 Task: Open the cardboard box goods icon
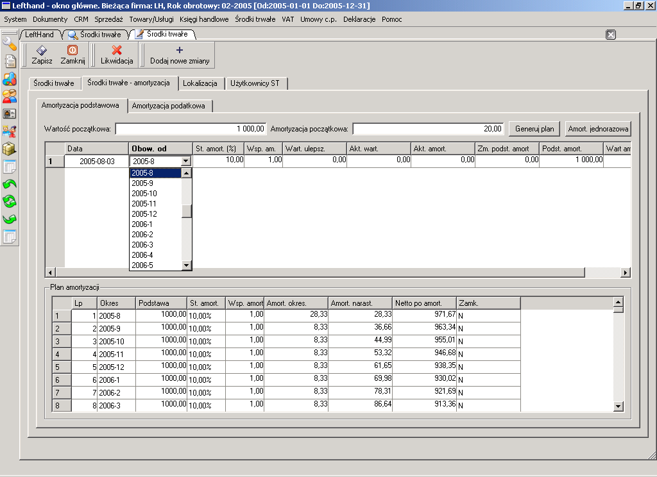9,149
